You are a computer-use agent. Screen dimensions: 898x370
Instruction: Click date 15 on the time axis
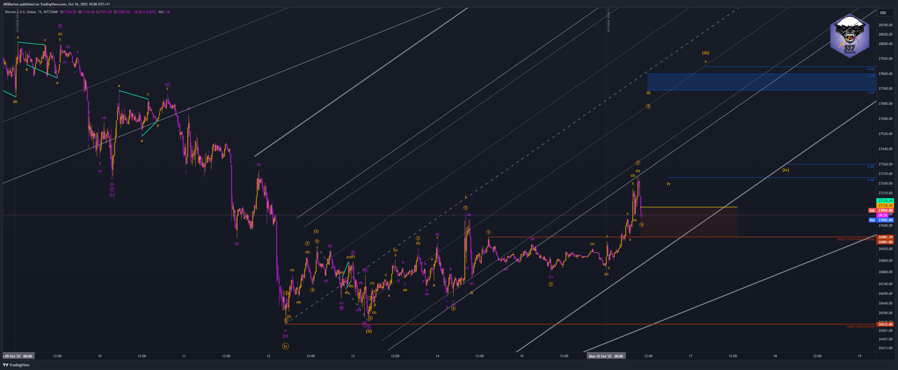pos(522,356)
